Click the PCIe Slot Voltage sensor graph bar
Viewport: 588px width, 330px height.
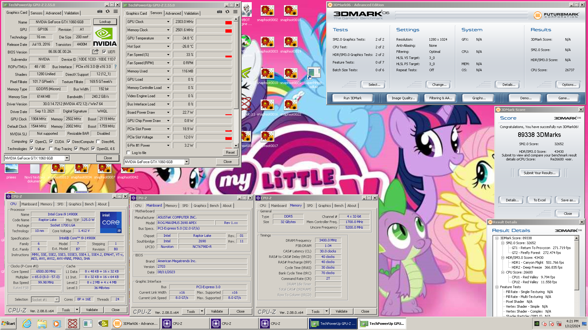tap(214, 137)
